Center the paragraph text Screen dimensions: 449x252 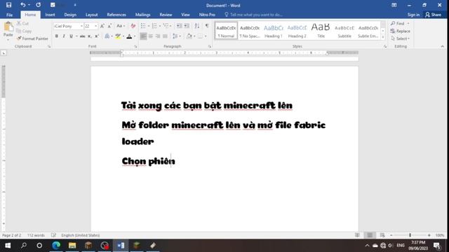pyautogui.click(x=151, y=36)
